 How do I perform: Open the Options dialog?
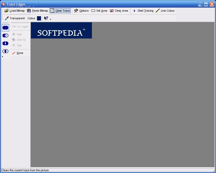click(81, 11)
